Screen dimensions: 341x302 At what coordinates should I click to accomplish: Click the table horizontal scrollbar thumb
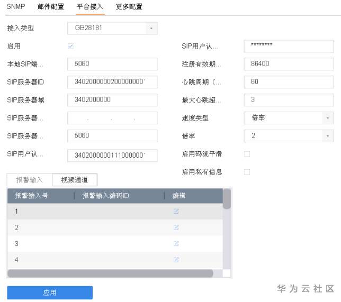tap(110, 273)
